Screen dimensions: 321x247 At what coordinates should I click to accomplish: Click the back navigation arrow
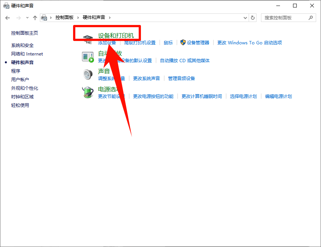tap(7, 18)
